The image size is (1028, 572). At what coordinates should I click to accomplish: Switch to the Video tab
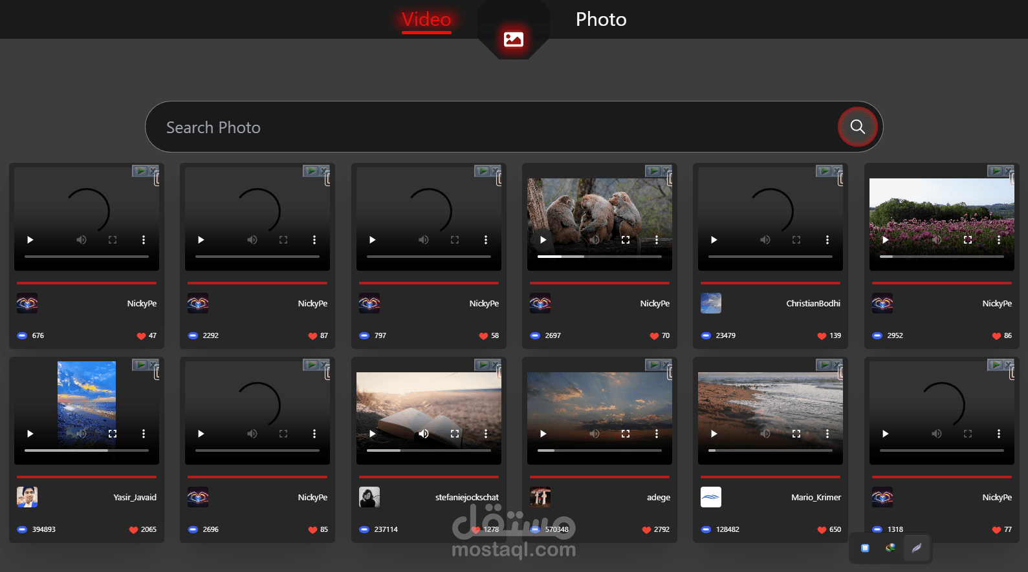426,19
